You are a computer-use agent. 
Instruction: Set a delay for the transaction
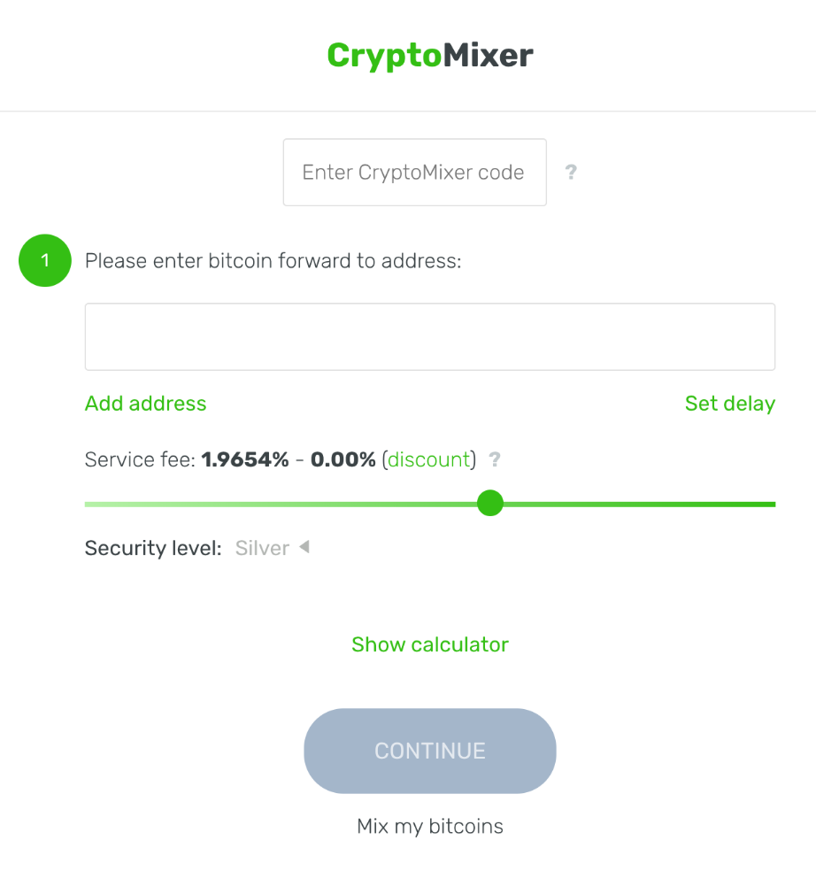point(730,404)
